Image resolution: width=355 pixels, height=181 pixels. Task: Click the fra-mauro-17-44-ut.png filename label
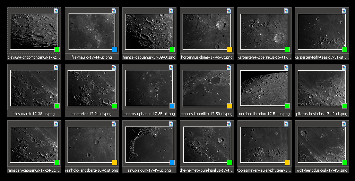coord(92,57)
